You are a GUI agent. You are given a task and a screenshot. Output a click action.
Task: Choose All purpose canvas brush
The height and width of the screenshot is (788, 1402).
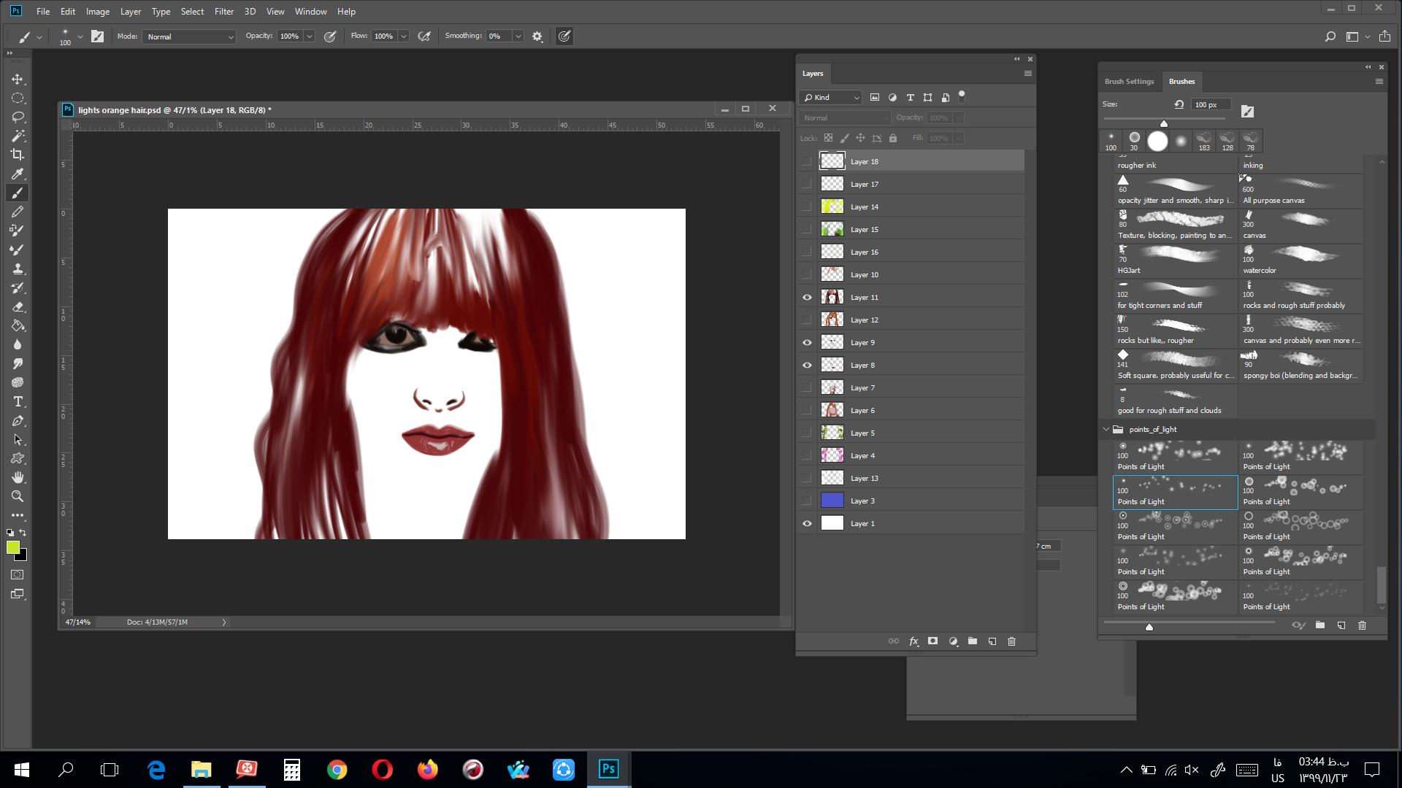click(x=1301, y=190)
